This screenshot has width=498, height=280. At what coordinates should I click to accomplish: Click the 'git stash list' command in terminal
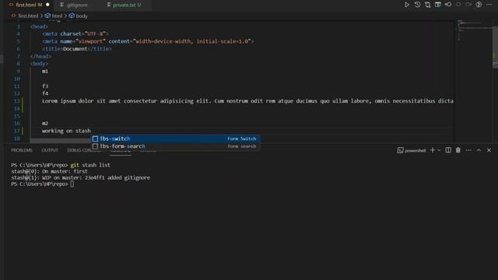tap(90, 165)
